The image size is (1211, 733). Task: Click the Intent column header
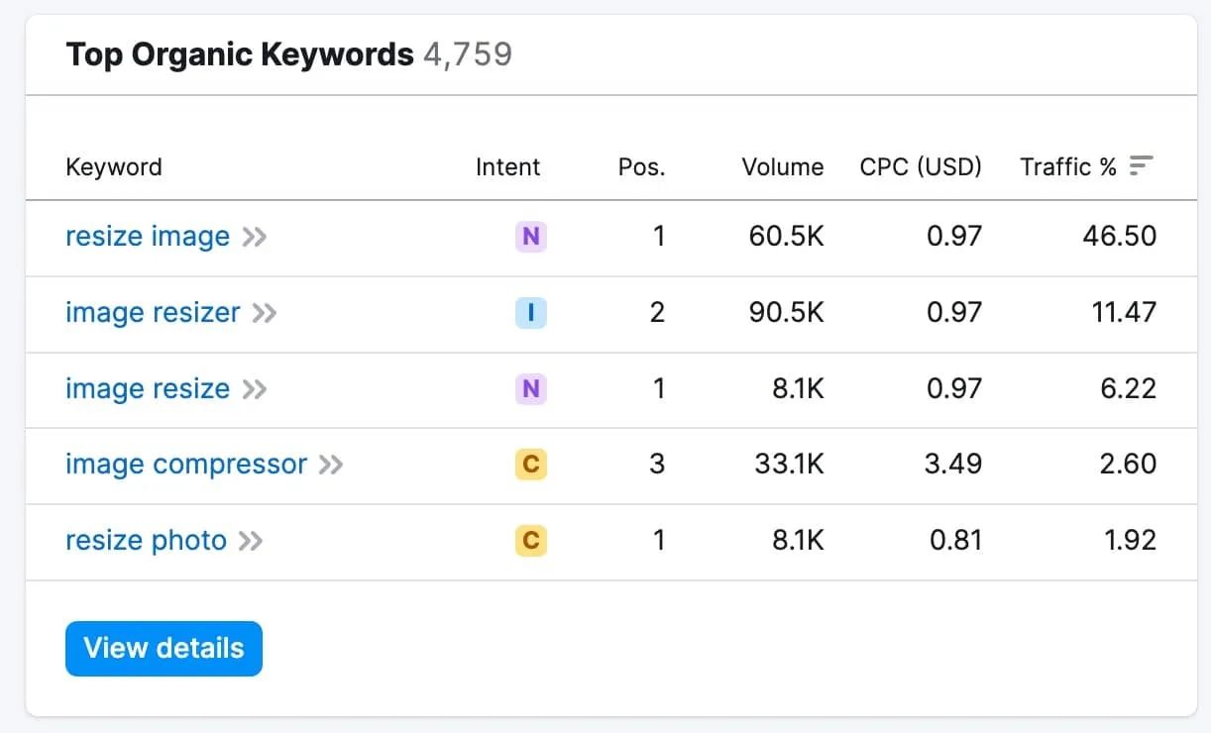[x=508, y=166]
